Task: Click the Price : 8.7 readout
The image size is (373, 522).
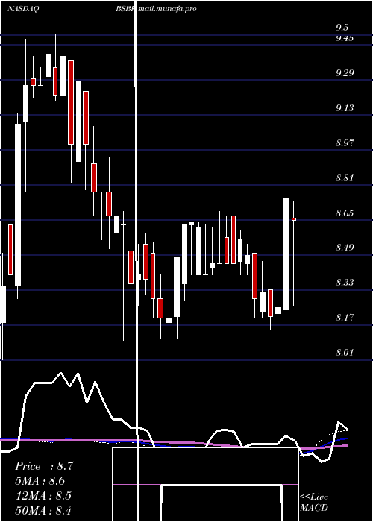Action: (x=44, y=466)
